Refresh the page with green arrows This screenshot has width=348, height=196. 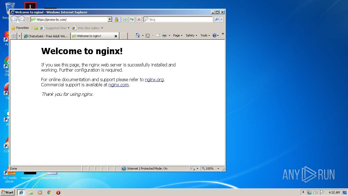coord(132,19)
